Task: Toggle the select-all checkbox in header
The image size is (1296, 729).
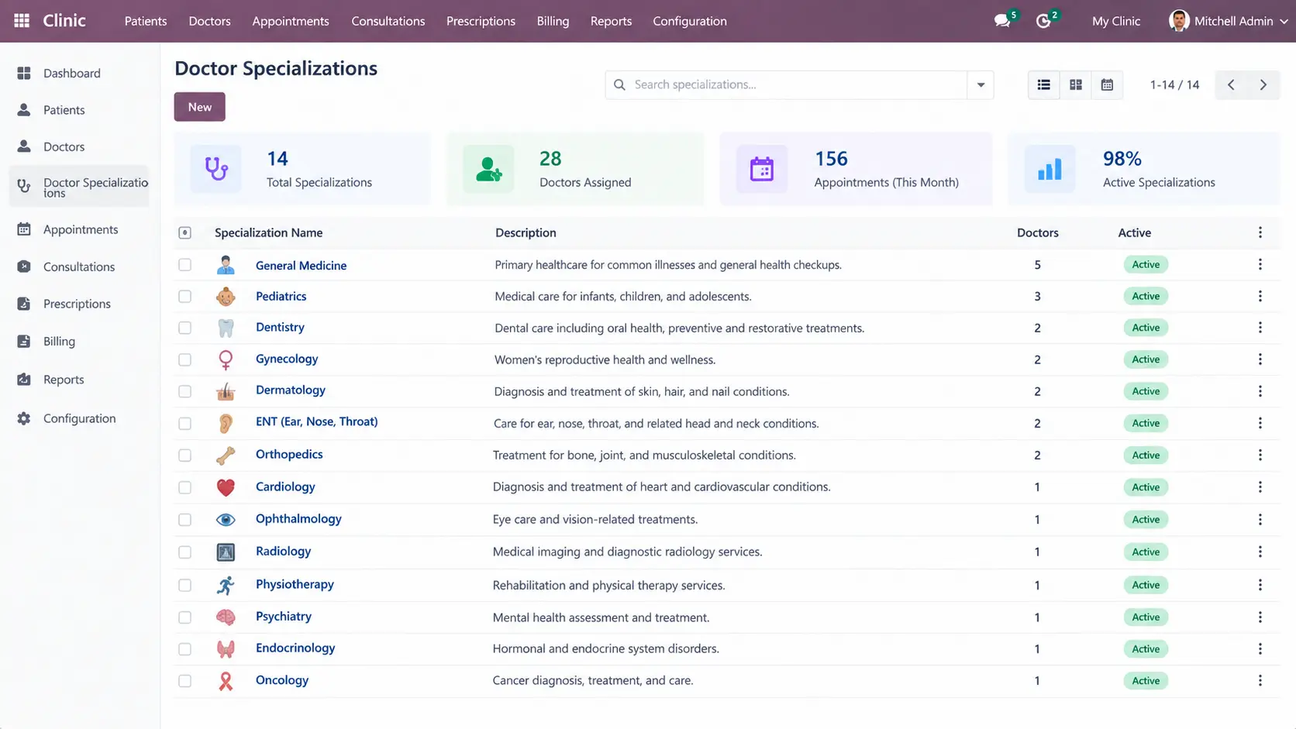Action: tap(184, 232)
